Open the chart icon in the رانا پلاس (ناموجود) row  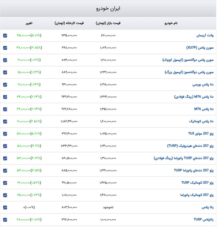pyautogui.click(x=5, y=207)
